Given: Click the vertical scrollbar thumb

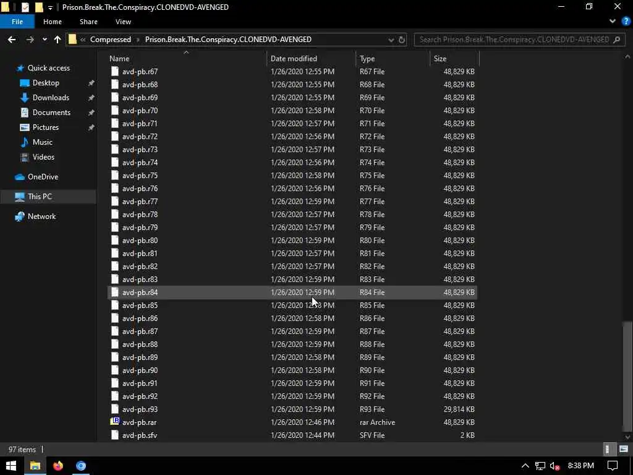Looking at the screenshot, I should click(x=627, y=376).
